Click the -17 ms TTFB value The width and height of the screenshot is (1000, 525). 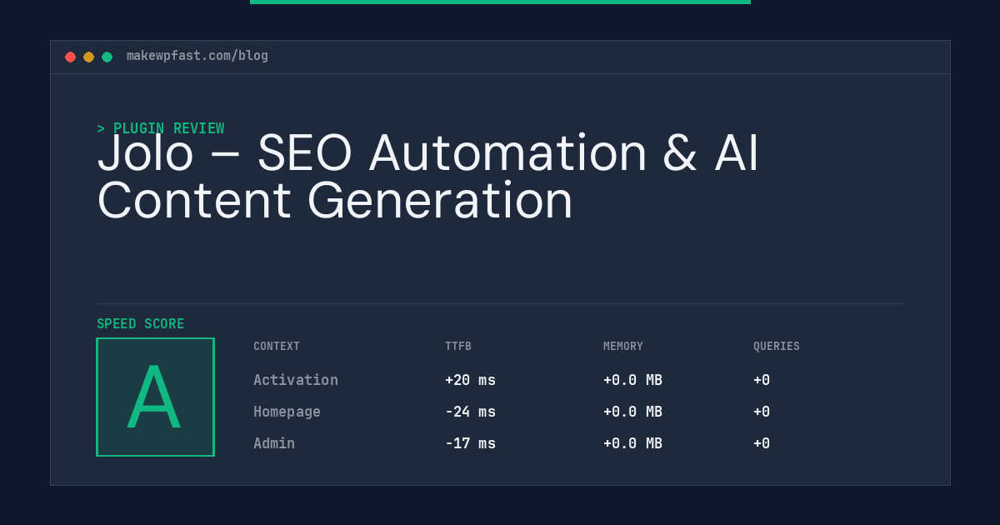coord(470,443)
